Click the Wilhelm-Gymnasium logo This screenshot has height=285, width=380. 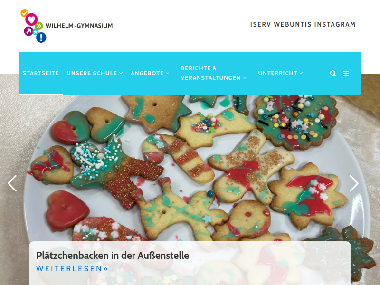tap(33, 26)
